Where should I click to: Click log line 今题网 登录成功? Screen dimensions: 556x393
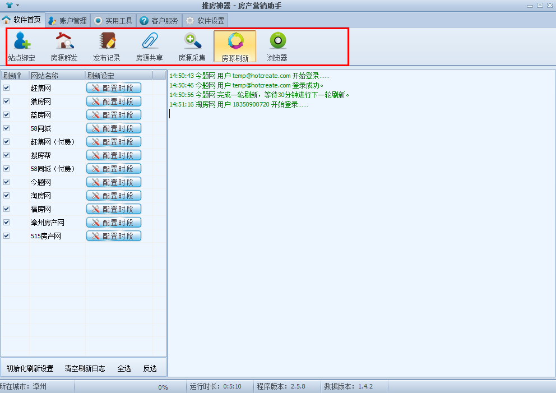coord(247,85)
